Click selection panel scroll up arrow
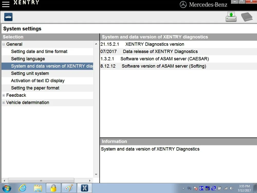257x193 pixels. pyautogui.click(x=96, y=44)
